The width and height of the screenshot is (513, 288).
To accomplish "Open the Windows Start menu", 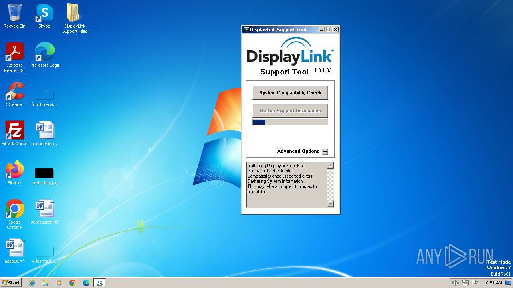I will point(11,283).
